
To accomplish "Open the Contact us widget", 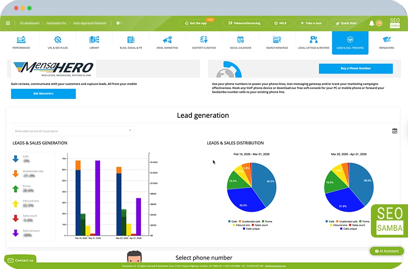I will pyautogui.click(x=20, y=260).
